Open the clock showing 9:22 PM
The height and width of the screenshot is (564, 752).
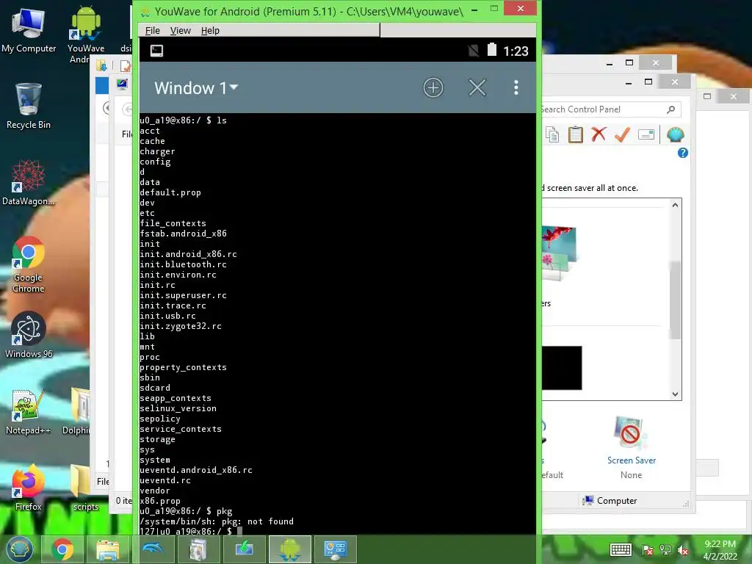coord(720,550)
